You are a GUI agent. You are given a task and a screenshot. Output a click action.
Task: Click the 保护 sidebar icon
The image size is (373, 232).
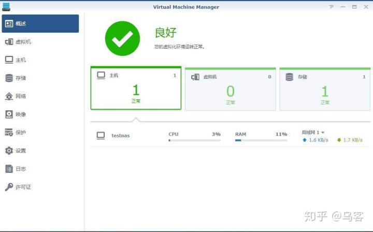coord(9,133)
